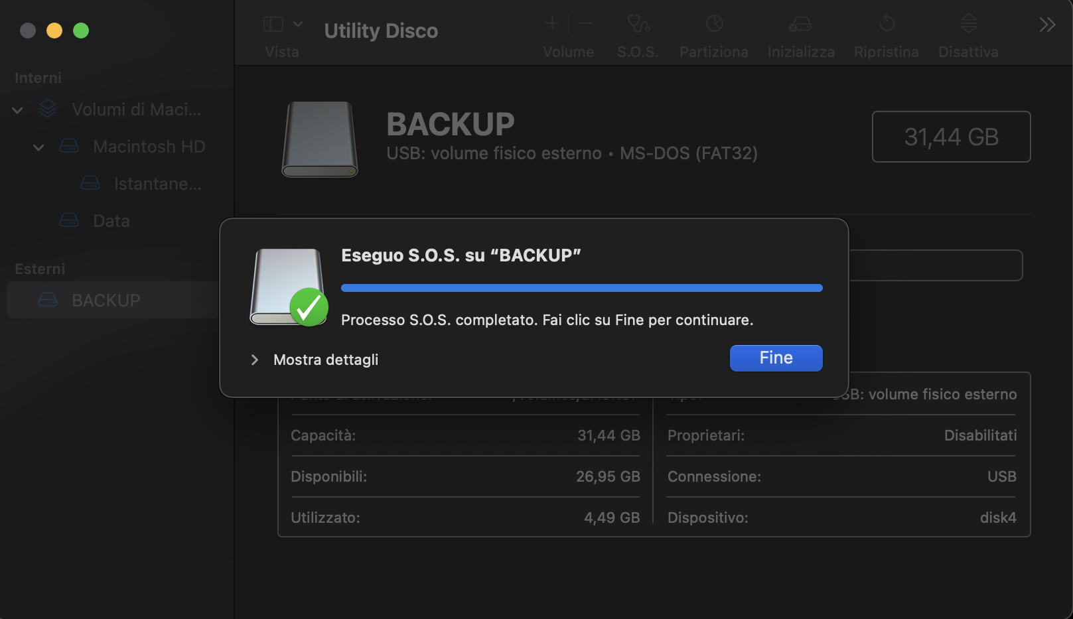Select the BACKUP volume in sidebar
Viewport: 1073px width, 619px height.
tap(106, 301)
